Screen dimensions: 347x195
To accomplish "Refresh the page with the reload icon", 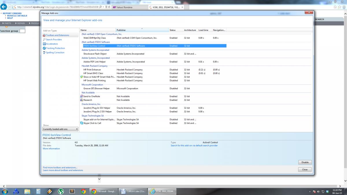I will coord(109,7).
